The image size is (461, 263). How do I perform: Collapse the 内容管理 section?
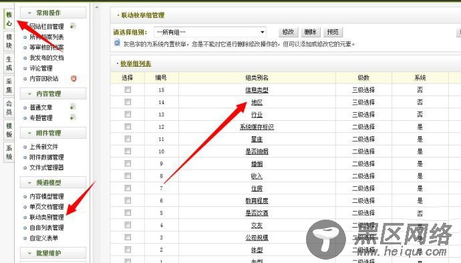pyautogui.click(x=53, y=93)
